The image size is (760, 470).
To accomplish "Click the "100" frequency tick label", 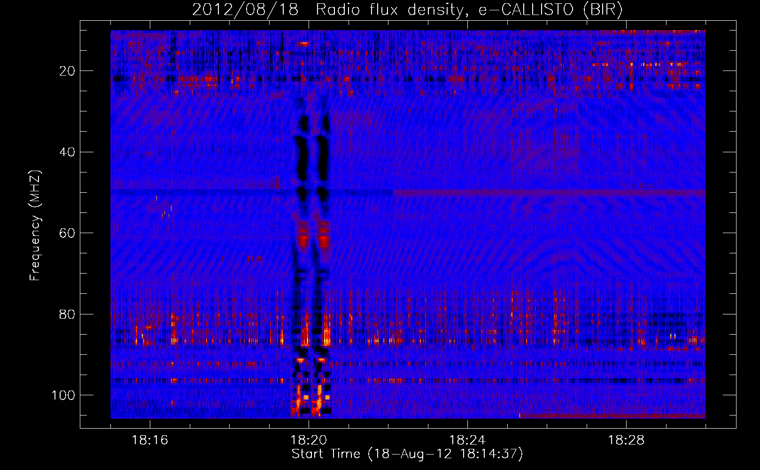I will [x=63, y=395].
